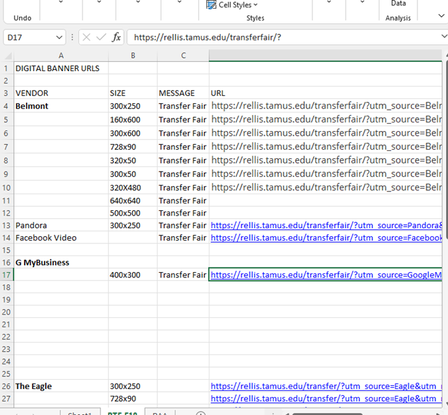Screen dimensions: 448x415
Task: Open the Name Box dropdown arrow
Action: coord(59,37)
